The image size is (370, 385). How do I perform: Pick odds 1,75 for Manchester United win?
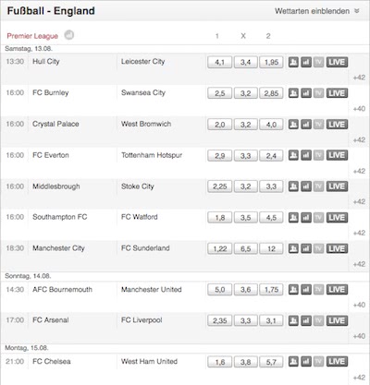(271, 290)
